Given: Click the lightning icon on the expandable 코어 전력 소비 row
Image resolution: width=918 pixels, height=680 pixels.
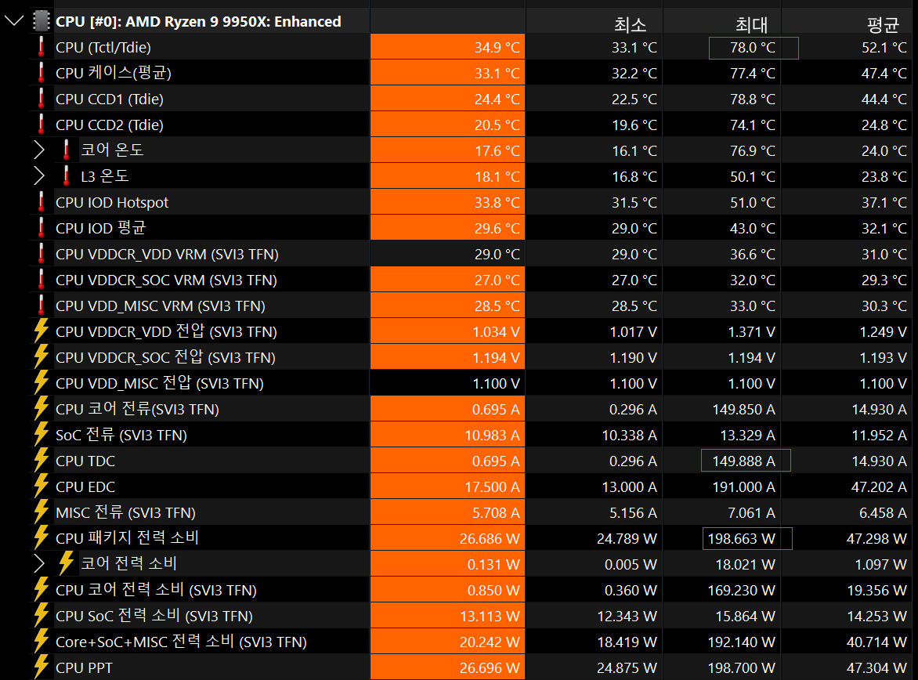Looking at the screenshot, I should coord(66,564).
